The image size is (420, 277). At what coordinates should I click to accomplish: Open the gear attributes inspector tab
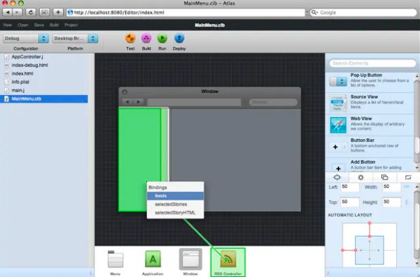(x=361, y=177)
